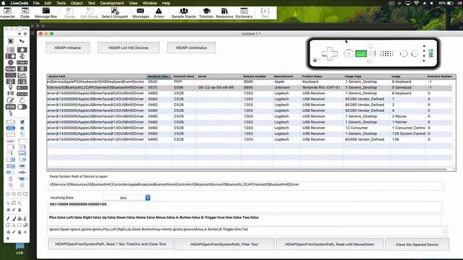Select the SVG icon widget in palette
Viewport: 463px width, 260px height.
pos(11,107)
